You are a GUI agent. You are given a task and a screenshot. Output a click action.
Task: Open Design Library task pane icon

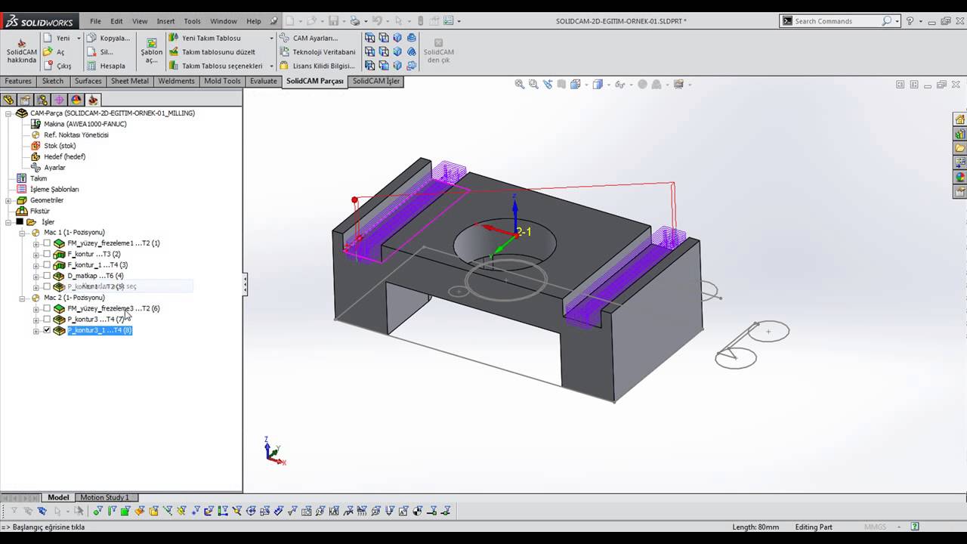(x=960, y=134)
